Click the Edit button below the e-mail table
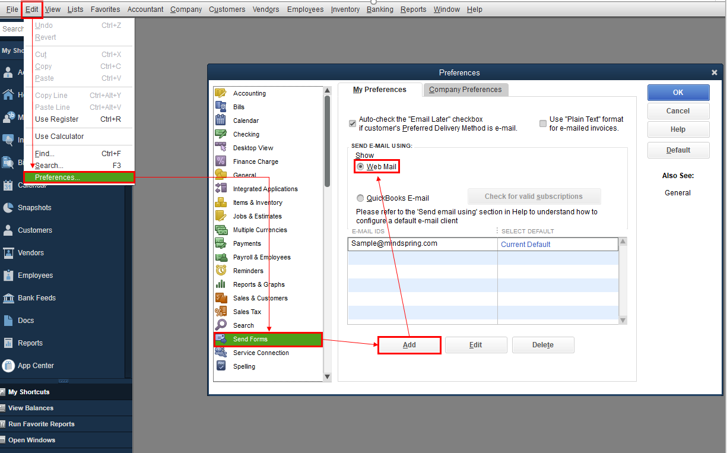727x453 pixels. [x=476, y=345]
